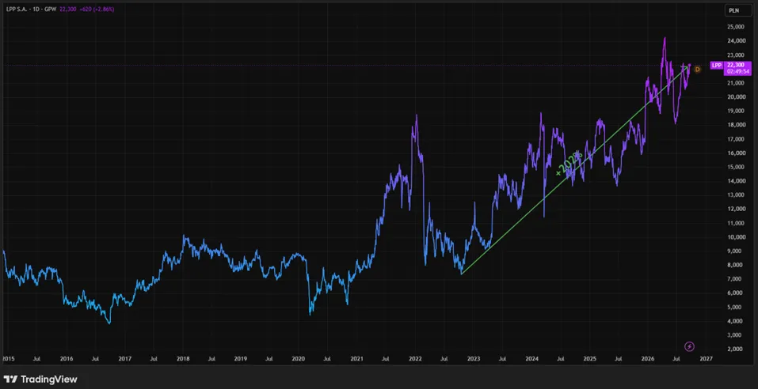Open the PLN currency selector

(x=737, y=10)
